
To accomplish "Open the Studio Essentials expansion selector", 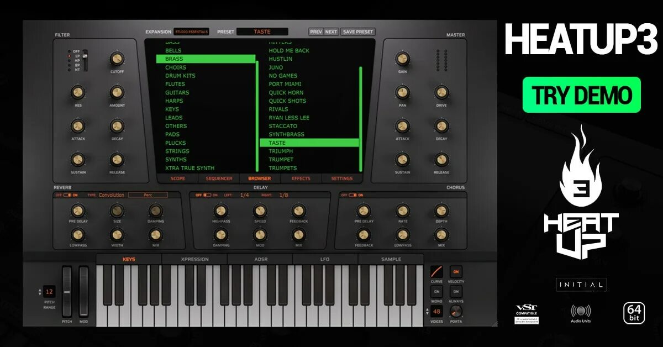I will 191,31.
